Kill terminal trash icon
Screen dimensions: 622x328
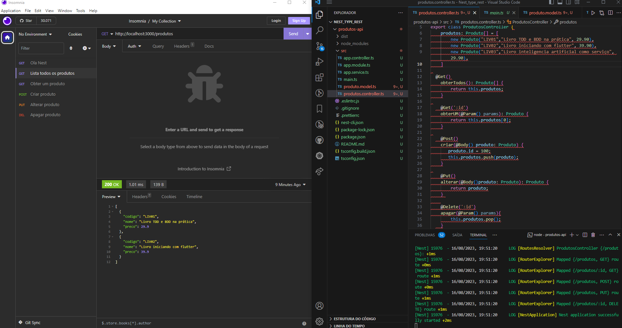(x=593, y=235)
